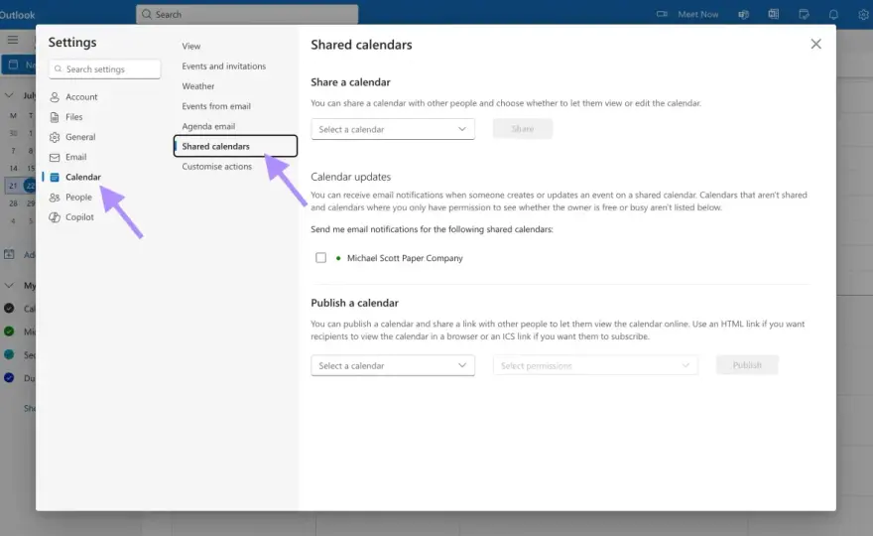Collapse the My calendars group chevron
This screenshot has height=536, width=873.
click(9, 285)
